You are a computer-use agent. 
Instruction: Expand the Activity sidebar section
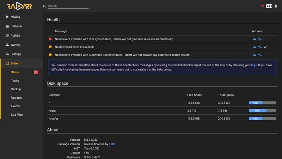[15, 36]
